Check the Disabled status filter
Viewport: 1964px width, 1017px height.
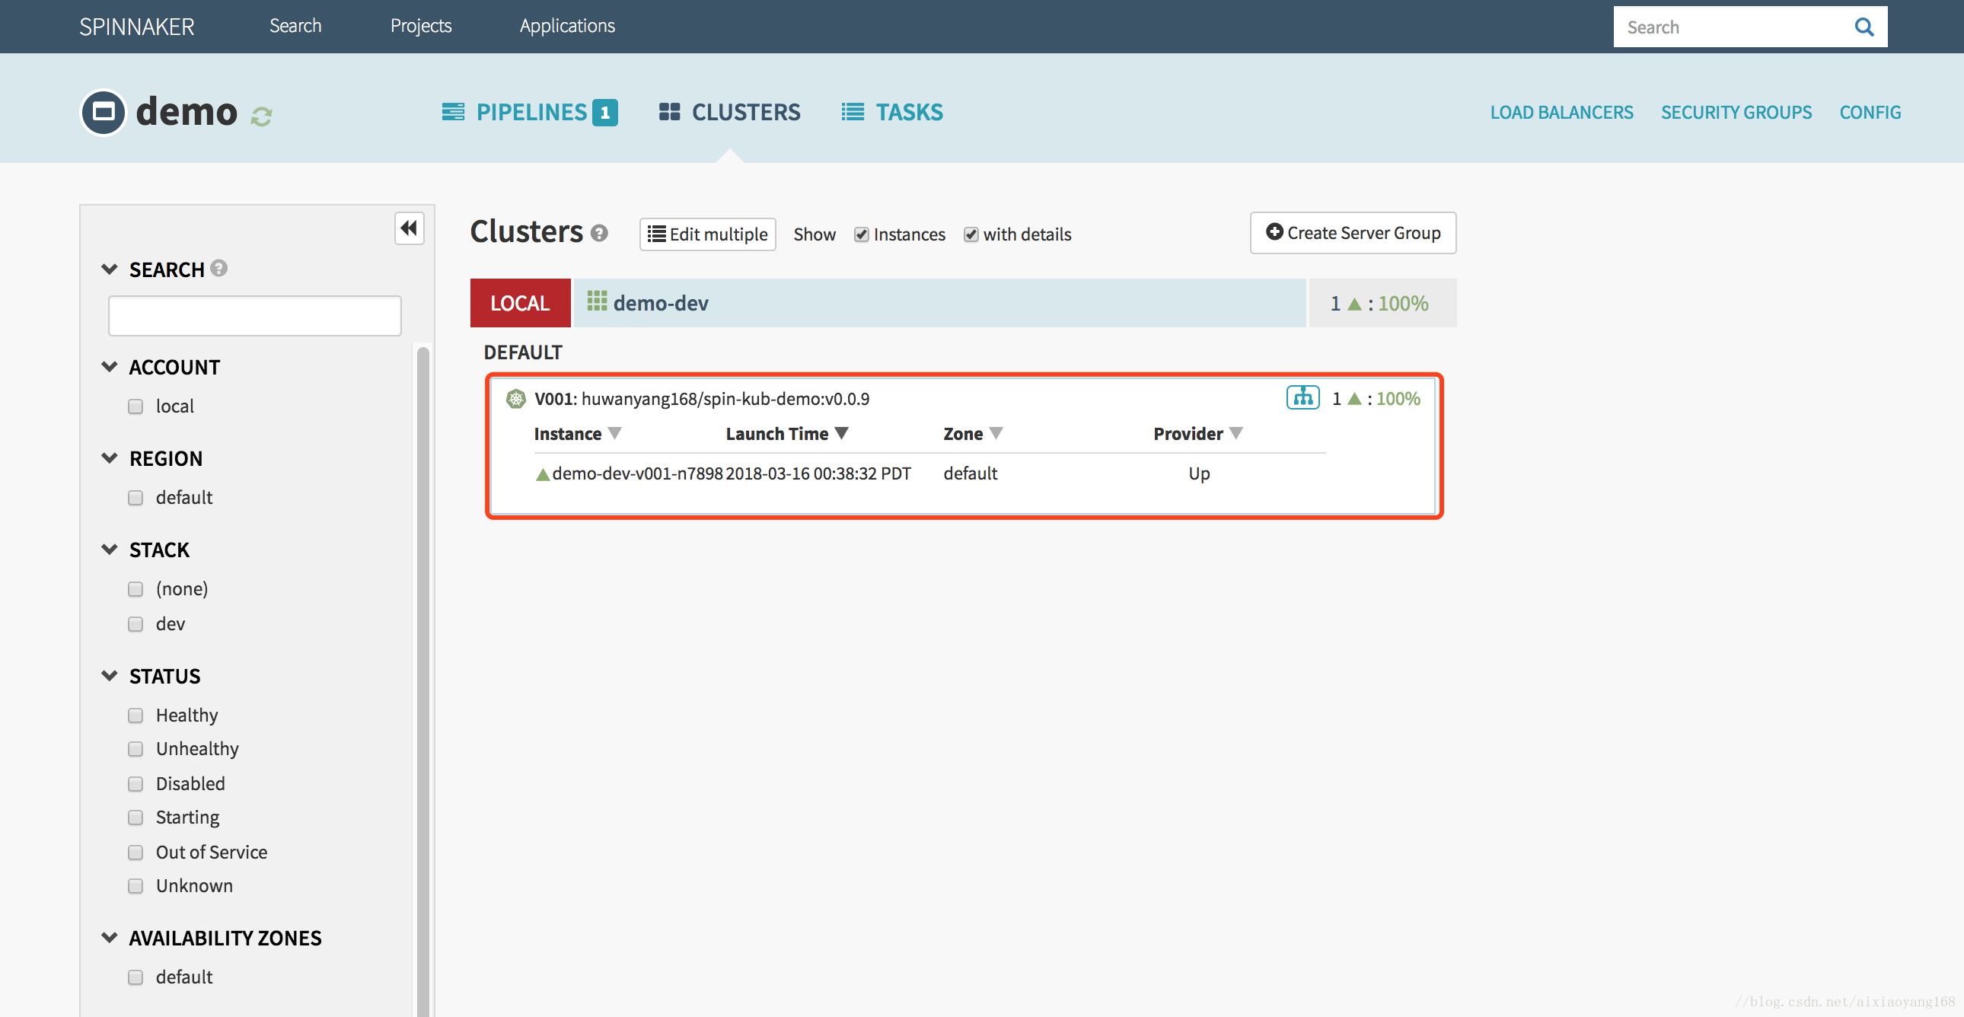(136, 784)
